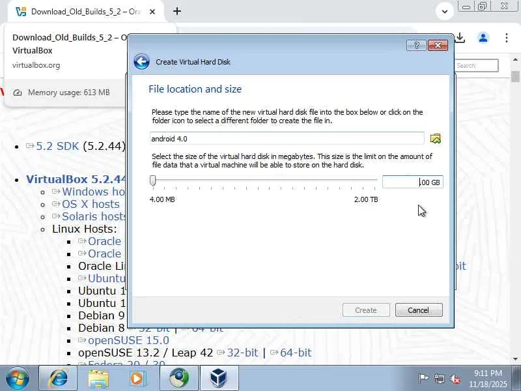521x391 pixels.
Task: Open the OS X hosts link
Action: 91,204
